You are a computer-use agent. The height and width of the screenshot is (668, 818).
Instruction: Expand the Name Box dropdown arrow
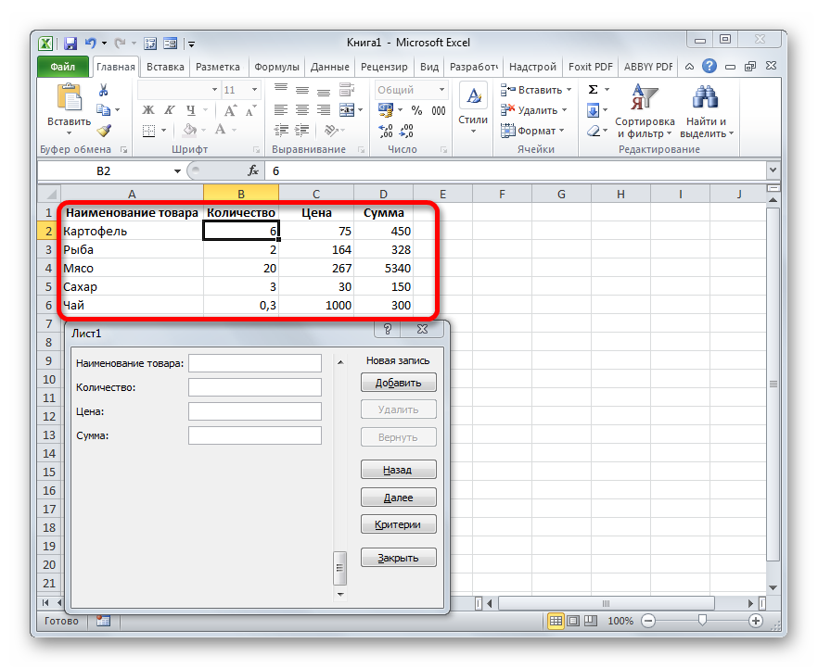(178, 171)
